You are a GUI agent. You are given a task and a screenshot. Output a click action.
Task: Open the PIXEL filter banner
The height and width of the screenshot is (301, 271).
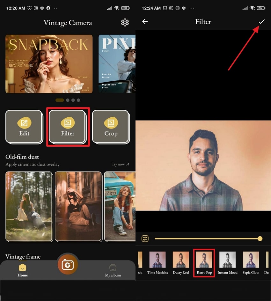tap(117, 64)
